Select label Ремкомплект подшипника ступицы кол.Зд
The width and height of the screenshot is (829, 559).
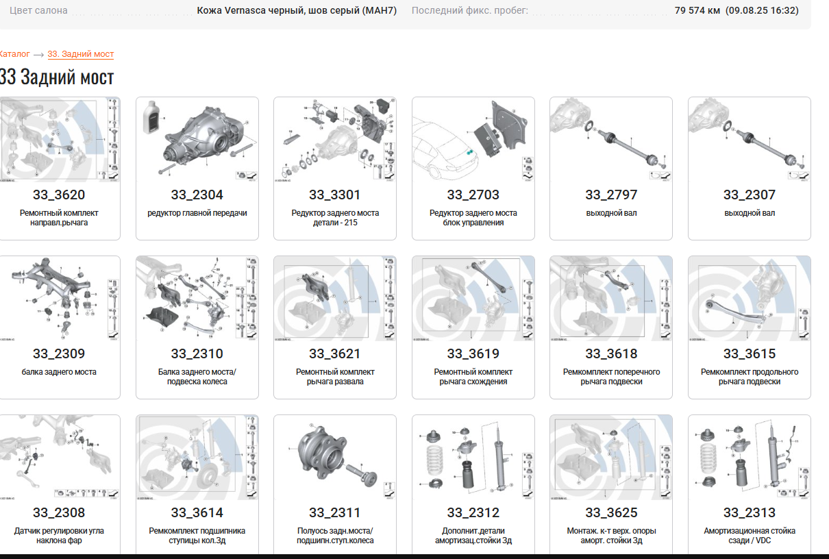197,536
